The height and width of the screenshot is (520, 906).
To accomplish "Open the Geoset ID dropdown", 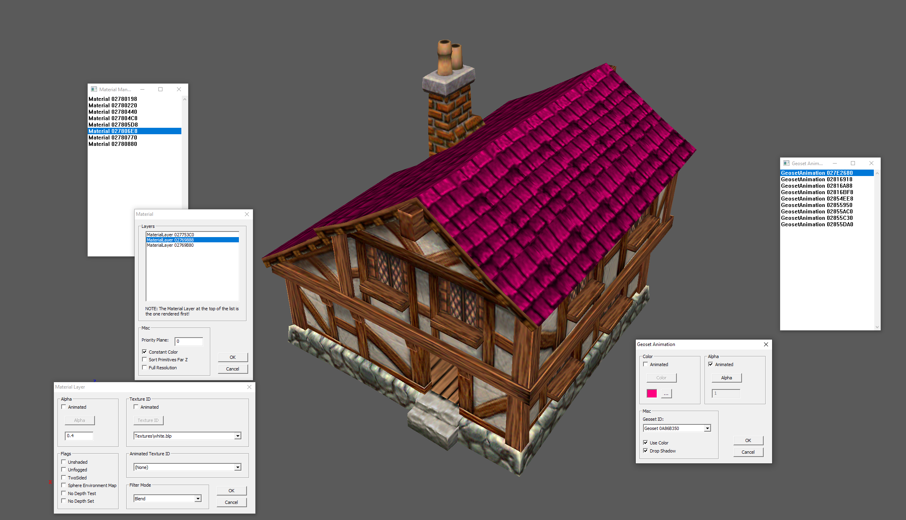I will (707, 428).
